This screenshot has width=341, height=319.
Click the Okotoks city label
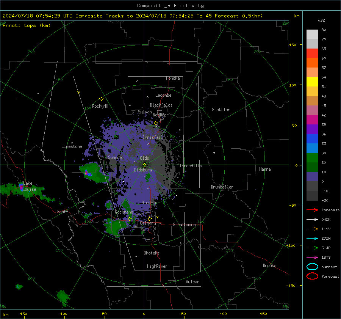coord(152,253)
